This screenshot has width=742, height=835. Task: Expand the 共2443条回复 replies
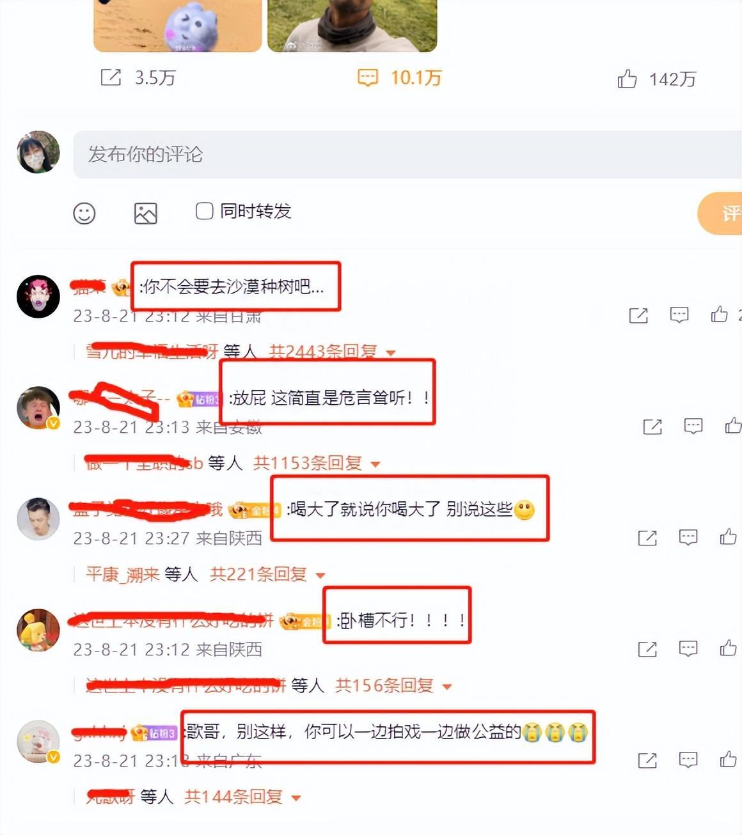pos(332,352)
